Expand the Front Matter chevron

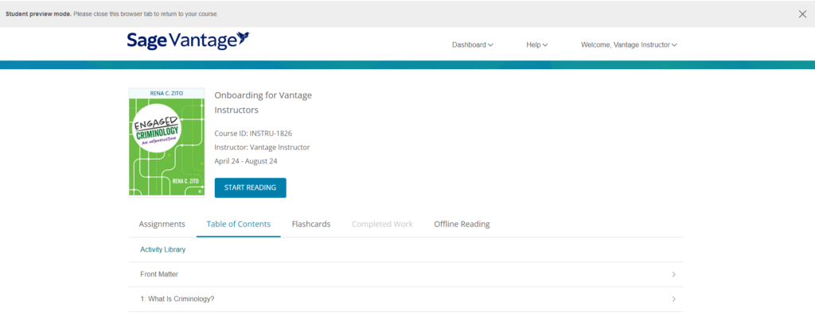click(x=673, y=275)
